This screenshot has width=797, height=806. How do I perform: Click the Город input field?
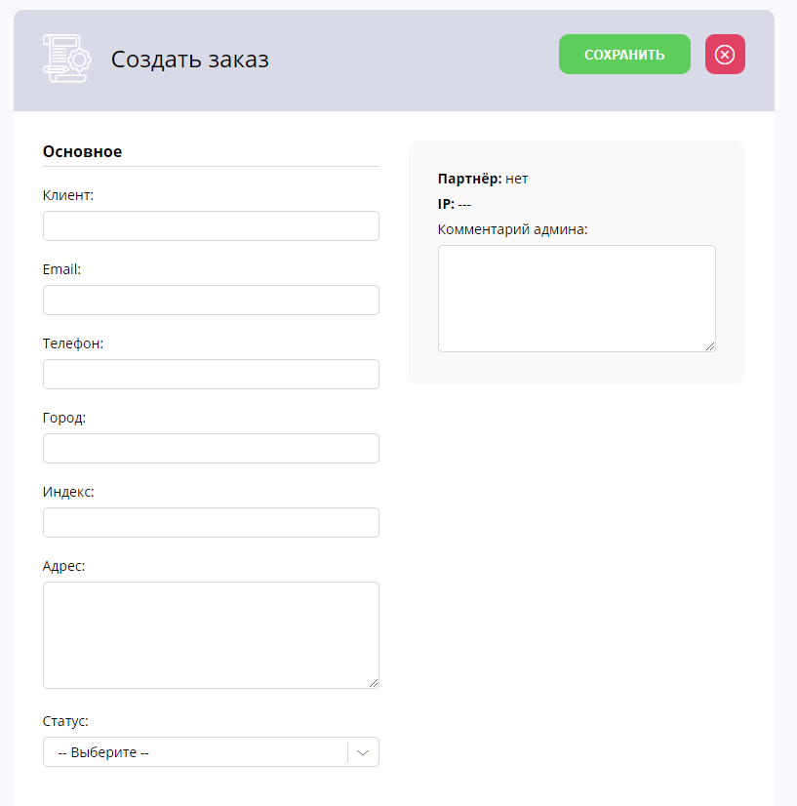click(211, 448)
